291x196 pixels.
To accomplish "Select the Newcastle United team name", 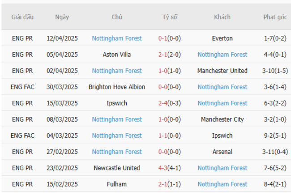I will (x=117, y=168).
